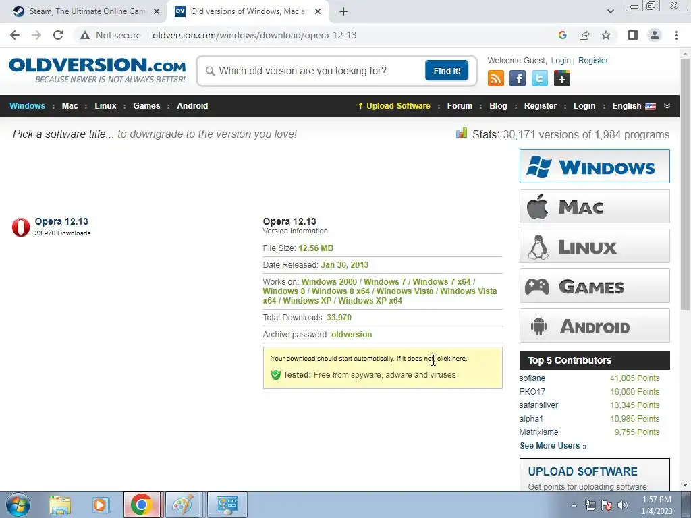Click the Not secure warning icon
The height and width of the screenshot is (518, 691).
(85, 35)
